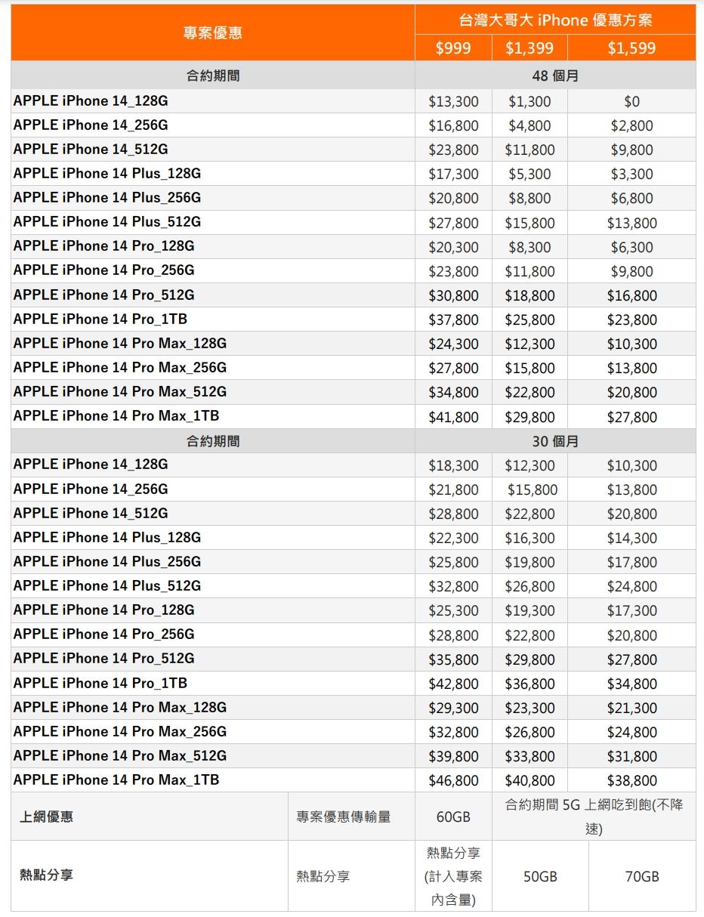Image resolution: width=704 pixels, height=917 pixels.
Task: Click the $23,300 price cell
Action: pos(530,708)
